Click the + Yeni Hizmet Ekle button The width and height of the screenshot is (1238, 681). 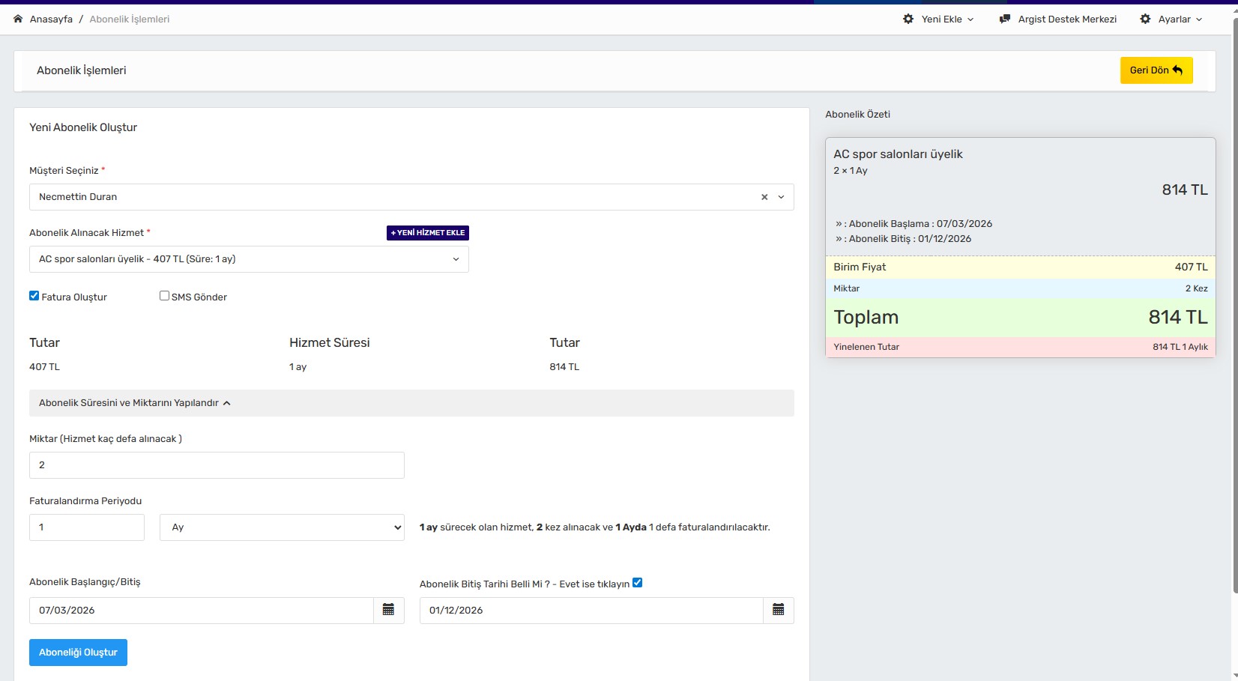tap(428, 233)
